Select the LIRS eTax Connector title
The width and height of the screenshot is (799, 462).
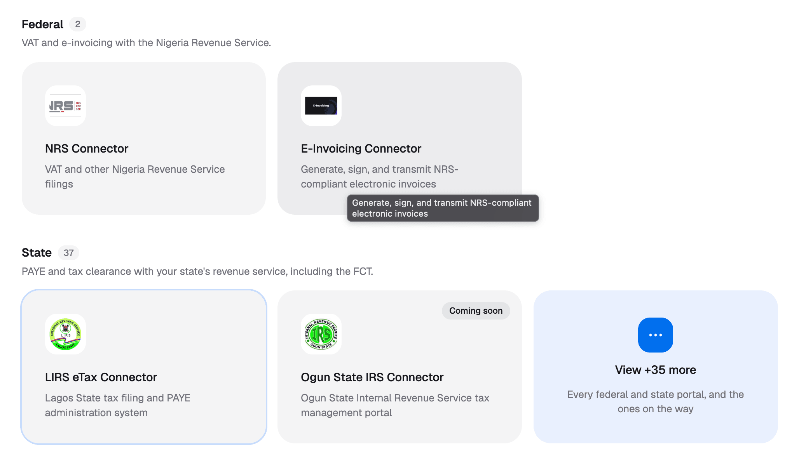(x=101, y=377)
